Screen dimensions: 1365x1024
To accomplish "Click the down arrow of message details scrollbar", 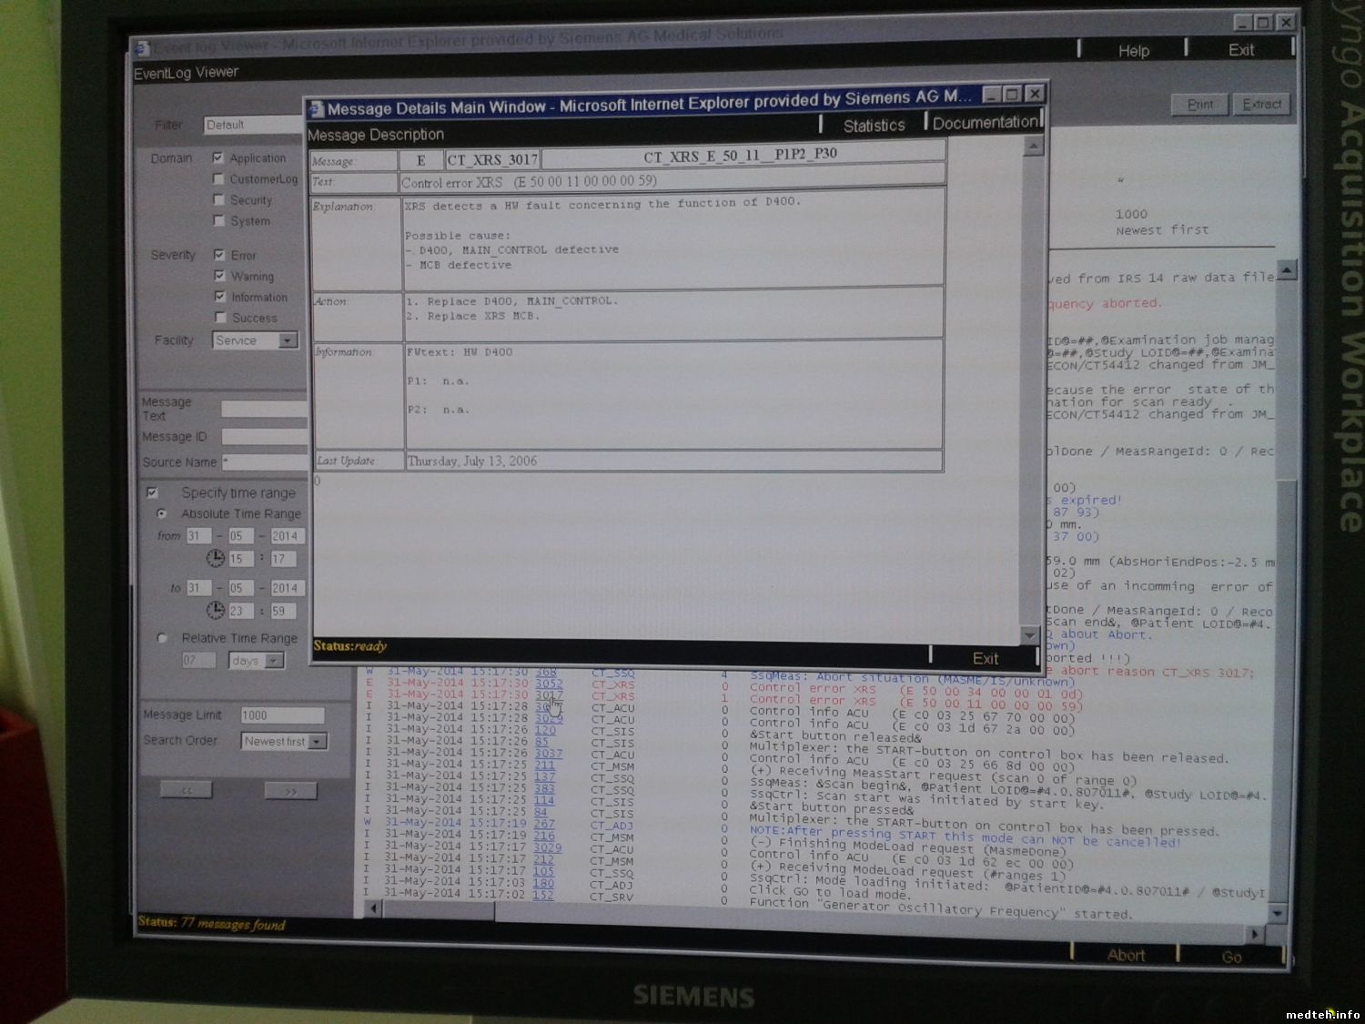I will [1029, 634].
